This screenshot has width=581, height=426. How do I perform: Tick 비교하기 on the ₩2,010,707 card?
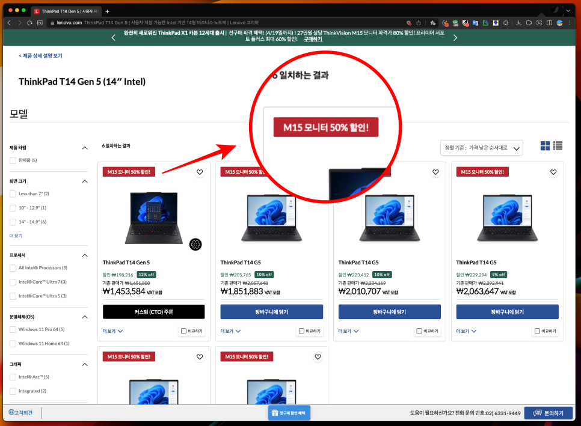pyautogui.click(x=419, y=331)
